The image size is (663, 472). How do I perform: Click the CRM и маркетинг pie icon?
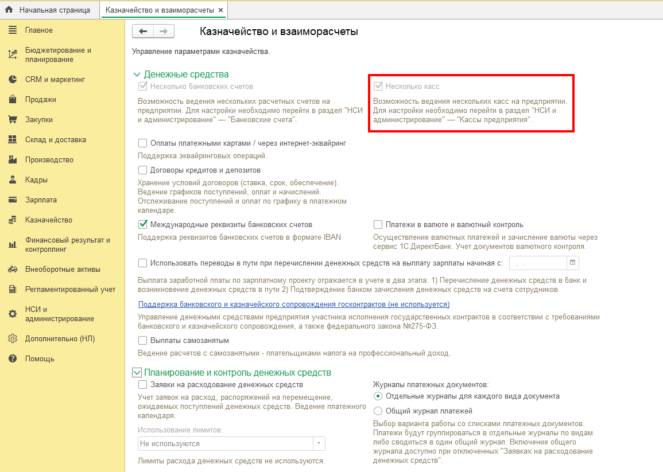click(x=13, y=79)
